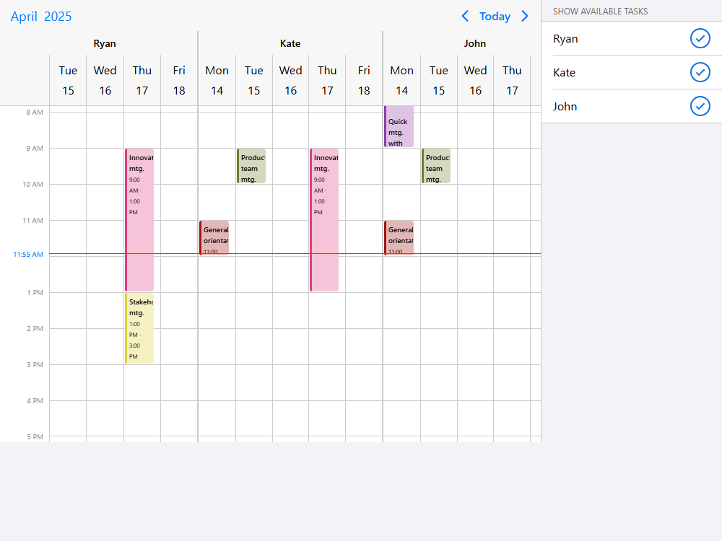Select John's Tue 15 column header
The image size is (722, 541).
[439, 81]
